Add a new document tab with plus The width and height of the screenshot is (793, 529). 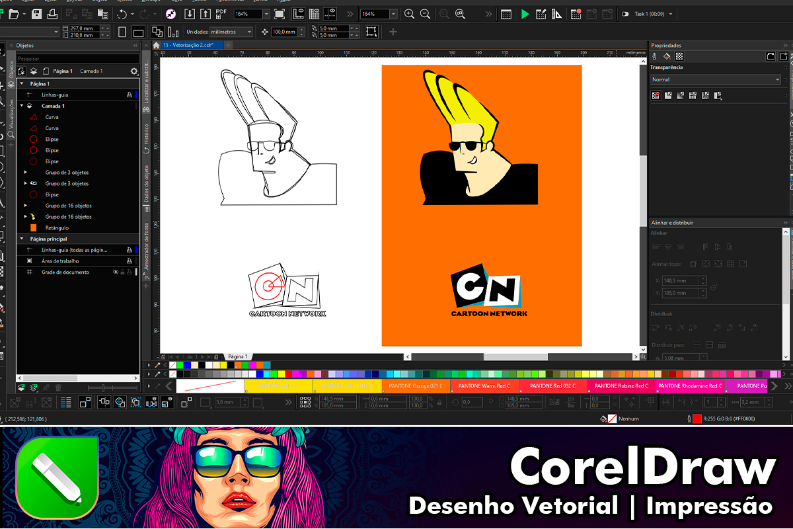click(x=229, y=45)
